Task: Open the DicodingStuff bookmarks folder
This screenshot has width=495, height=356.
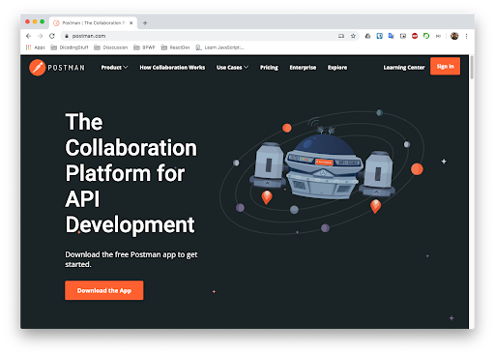Action: click(x=70, y=47)
